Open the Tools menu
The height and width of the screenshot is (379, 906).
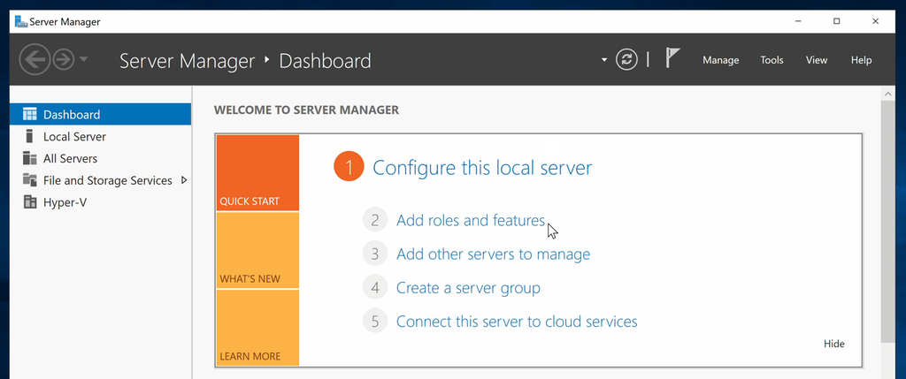click(772, 60)
